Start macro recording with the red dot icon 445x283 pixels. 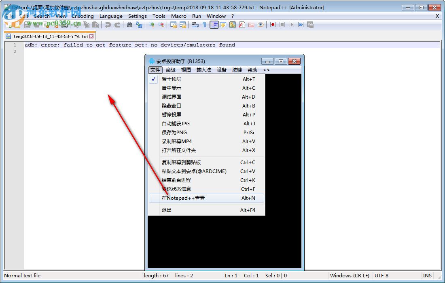273,25
